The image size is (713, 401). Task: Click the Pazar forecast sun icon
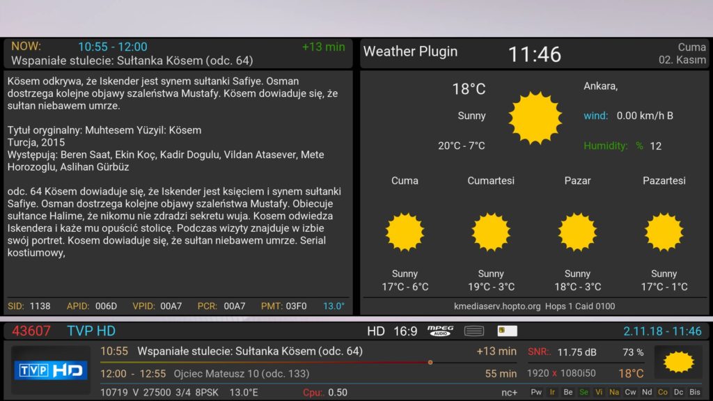pyautogui.click(x=577, y=232)
